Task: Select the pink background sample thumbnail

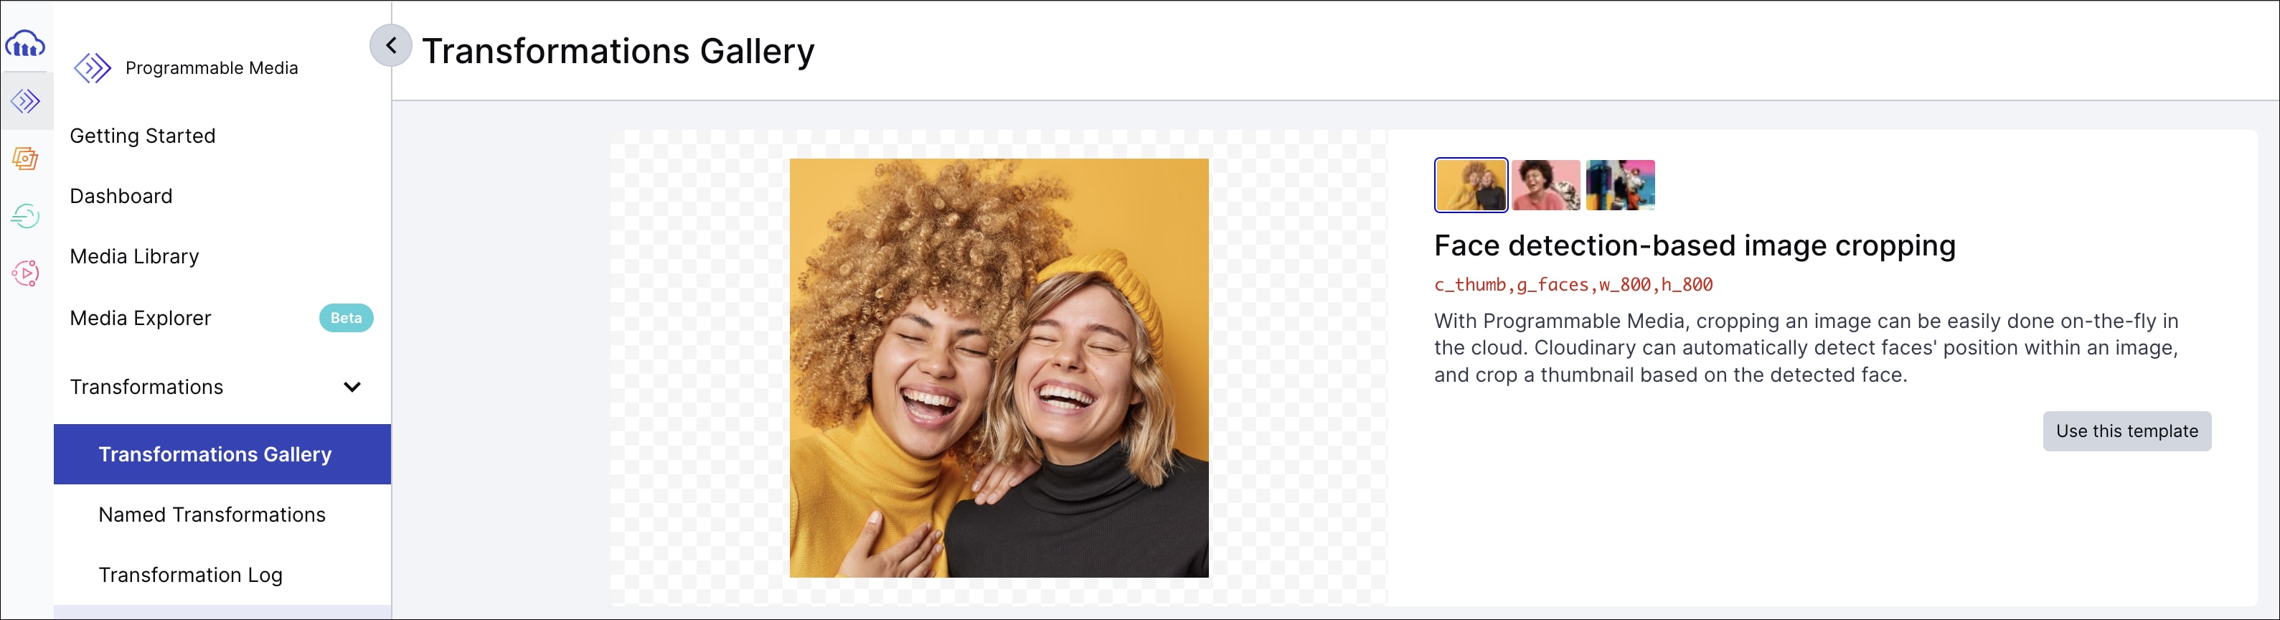Action: coord(1546,185)
